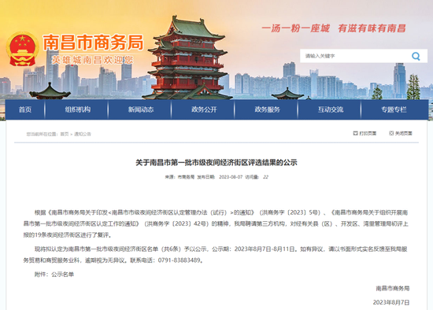433x310 pixels.
Task: Click the print page icon
Action: click(x=355, y=133)
